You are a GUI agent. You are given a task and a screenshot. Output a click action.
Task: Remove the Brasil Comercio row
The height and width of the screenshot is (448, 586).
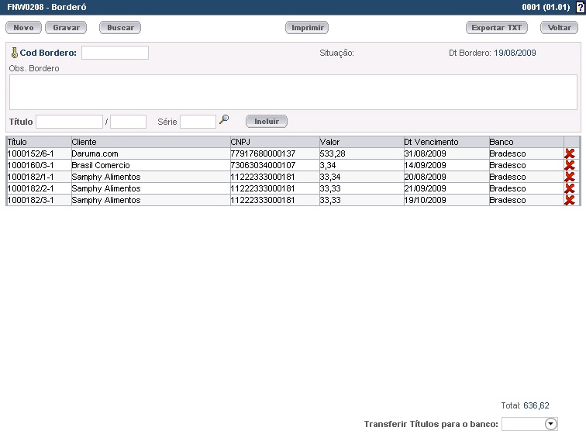[x=570, y=165]
